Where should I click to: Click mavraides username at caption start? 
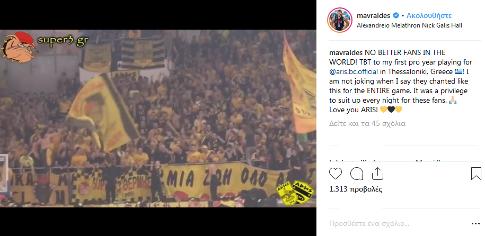click(346, 52)
